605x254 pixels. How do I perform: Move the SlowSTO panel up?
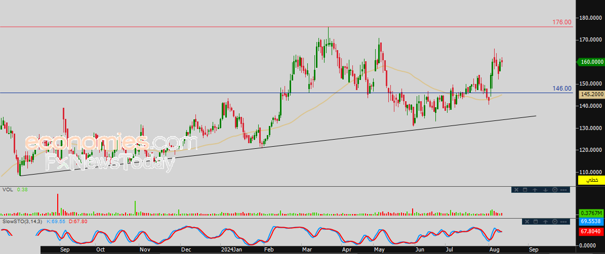(x=545, y=222)
